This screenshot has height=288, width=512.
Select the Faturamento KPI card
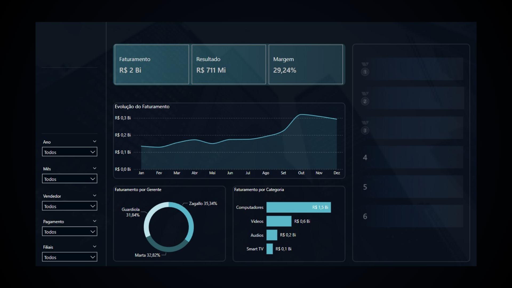(x=151, y=64)
